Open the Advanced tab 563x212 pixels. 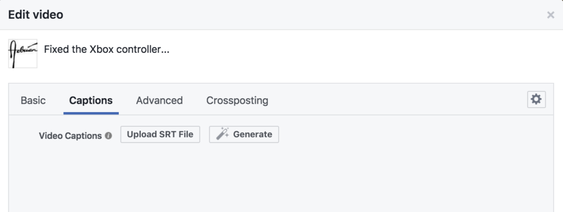(x=159, y=101)
